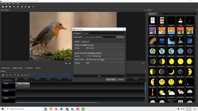Open the Video Profile HD 720p dropdown
This screenshot has width=198, height=111.
(104, 60)
